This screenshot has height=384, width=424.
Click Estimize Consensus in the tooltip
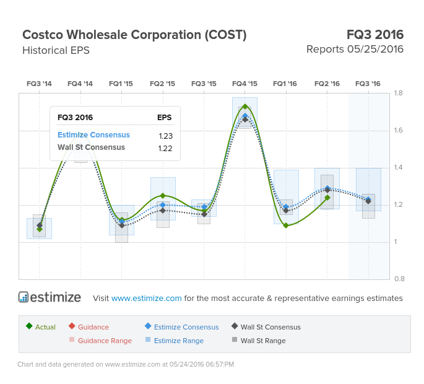[x=94, y=135]
